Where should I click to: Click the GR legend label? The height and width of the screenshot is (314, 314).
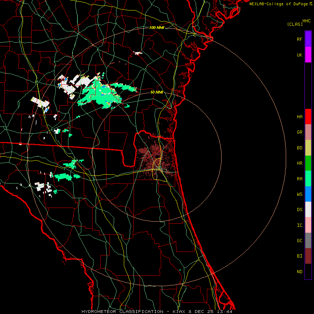300,132
